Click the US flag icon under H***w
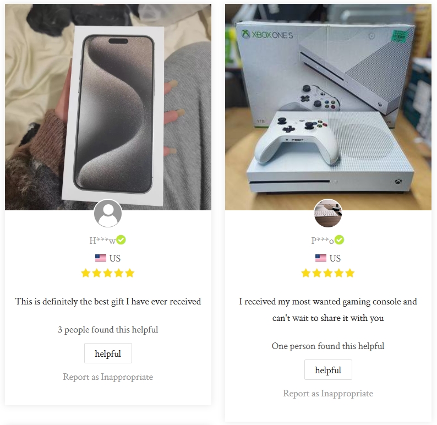This screenshot has height=425, width=437. click(x=101, y=258)
